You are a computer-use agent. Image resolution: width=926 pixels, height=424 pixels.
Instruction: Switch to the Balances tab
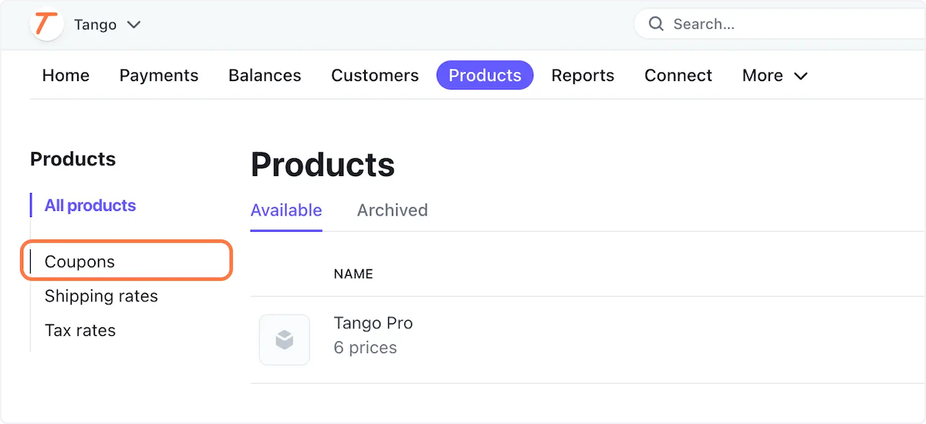(x=265, y=75)
